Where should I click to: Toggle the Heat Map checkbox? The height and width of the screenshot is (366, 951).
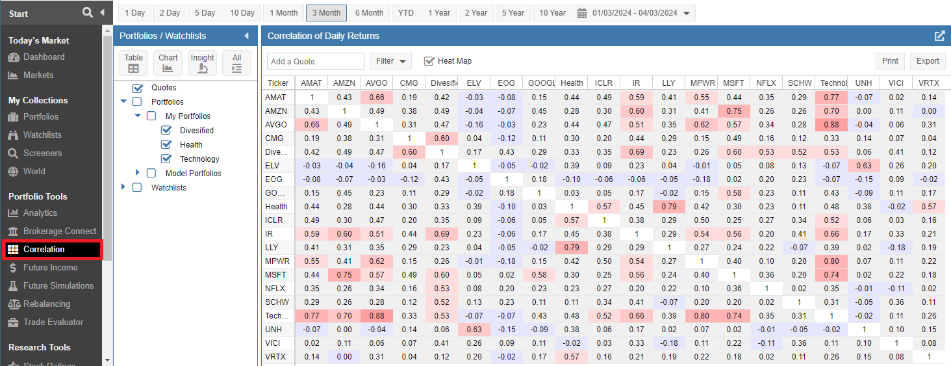click(x=429, y=61)
